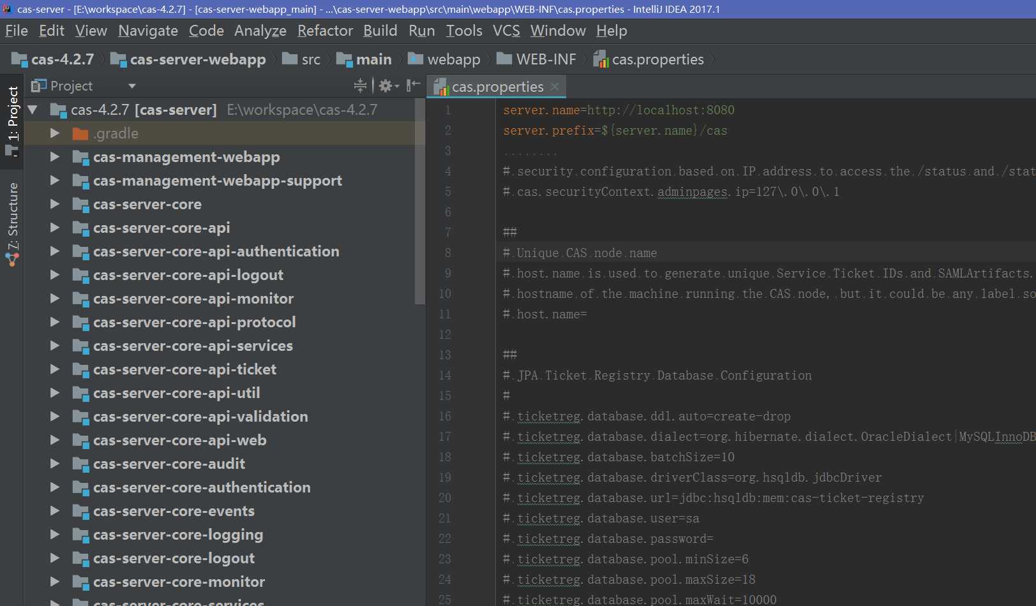Screen dimensions: 1036x606
Task: Click cas-server-core-api-services module icon
Action: [x=80, y=346]
